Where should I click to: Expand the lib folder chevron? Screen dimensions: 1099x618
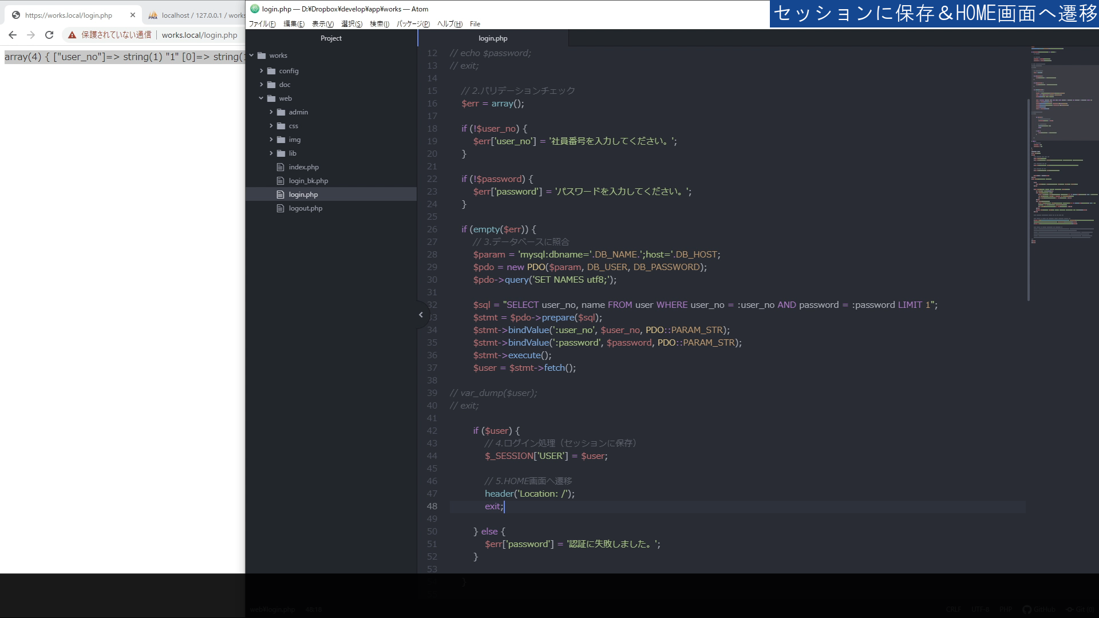point(271,153)
